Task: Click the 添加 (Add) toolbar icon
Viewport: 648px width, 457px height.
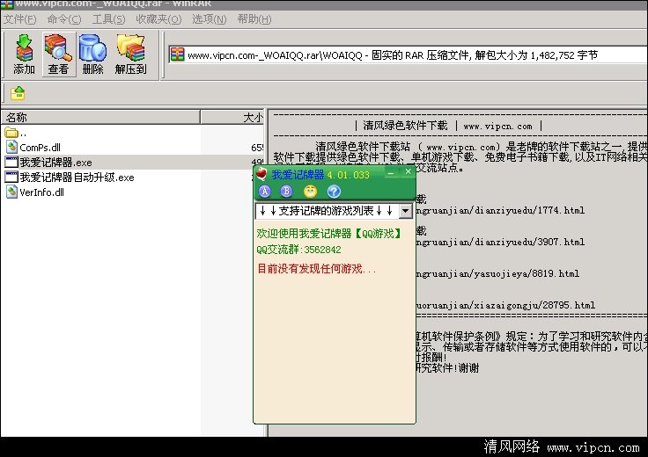Action: click(24, 54)
